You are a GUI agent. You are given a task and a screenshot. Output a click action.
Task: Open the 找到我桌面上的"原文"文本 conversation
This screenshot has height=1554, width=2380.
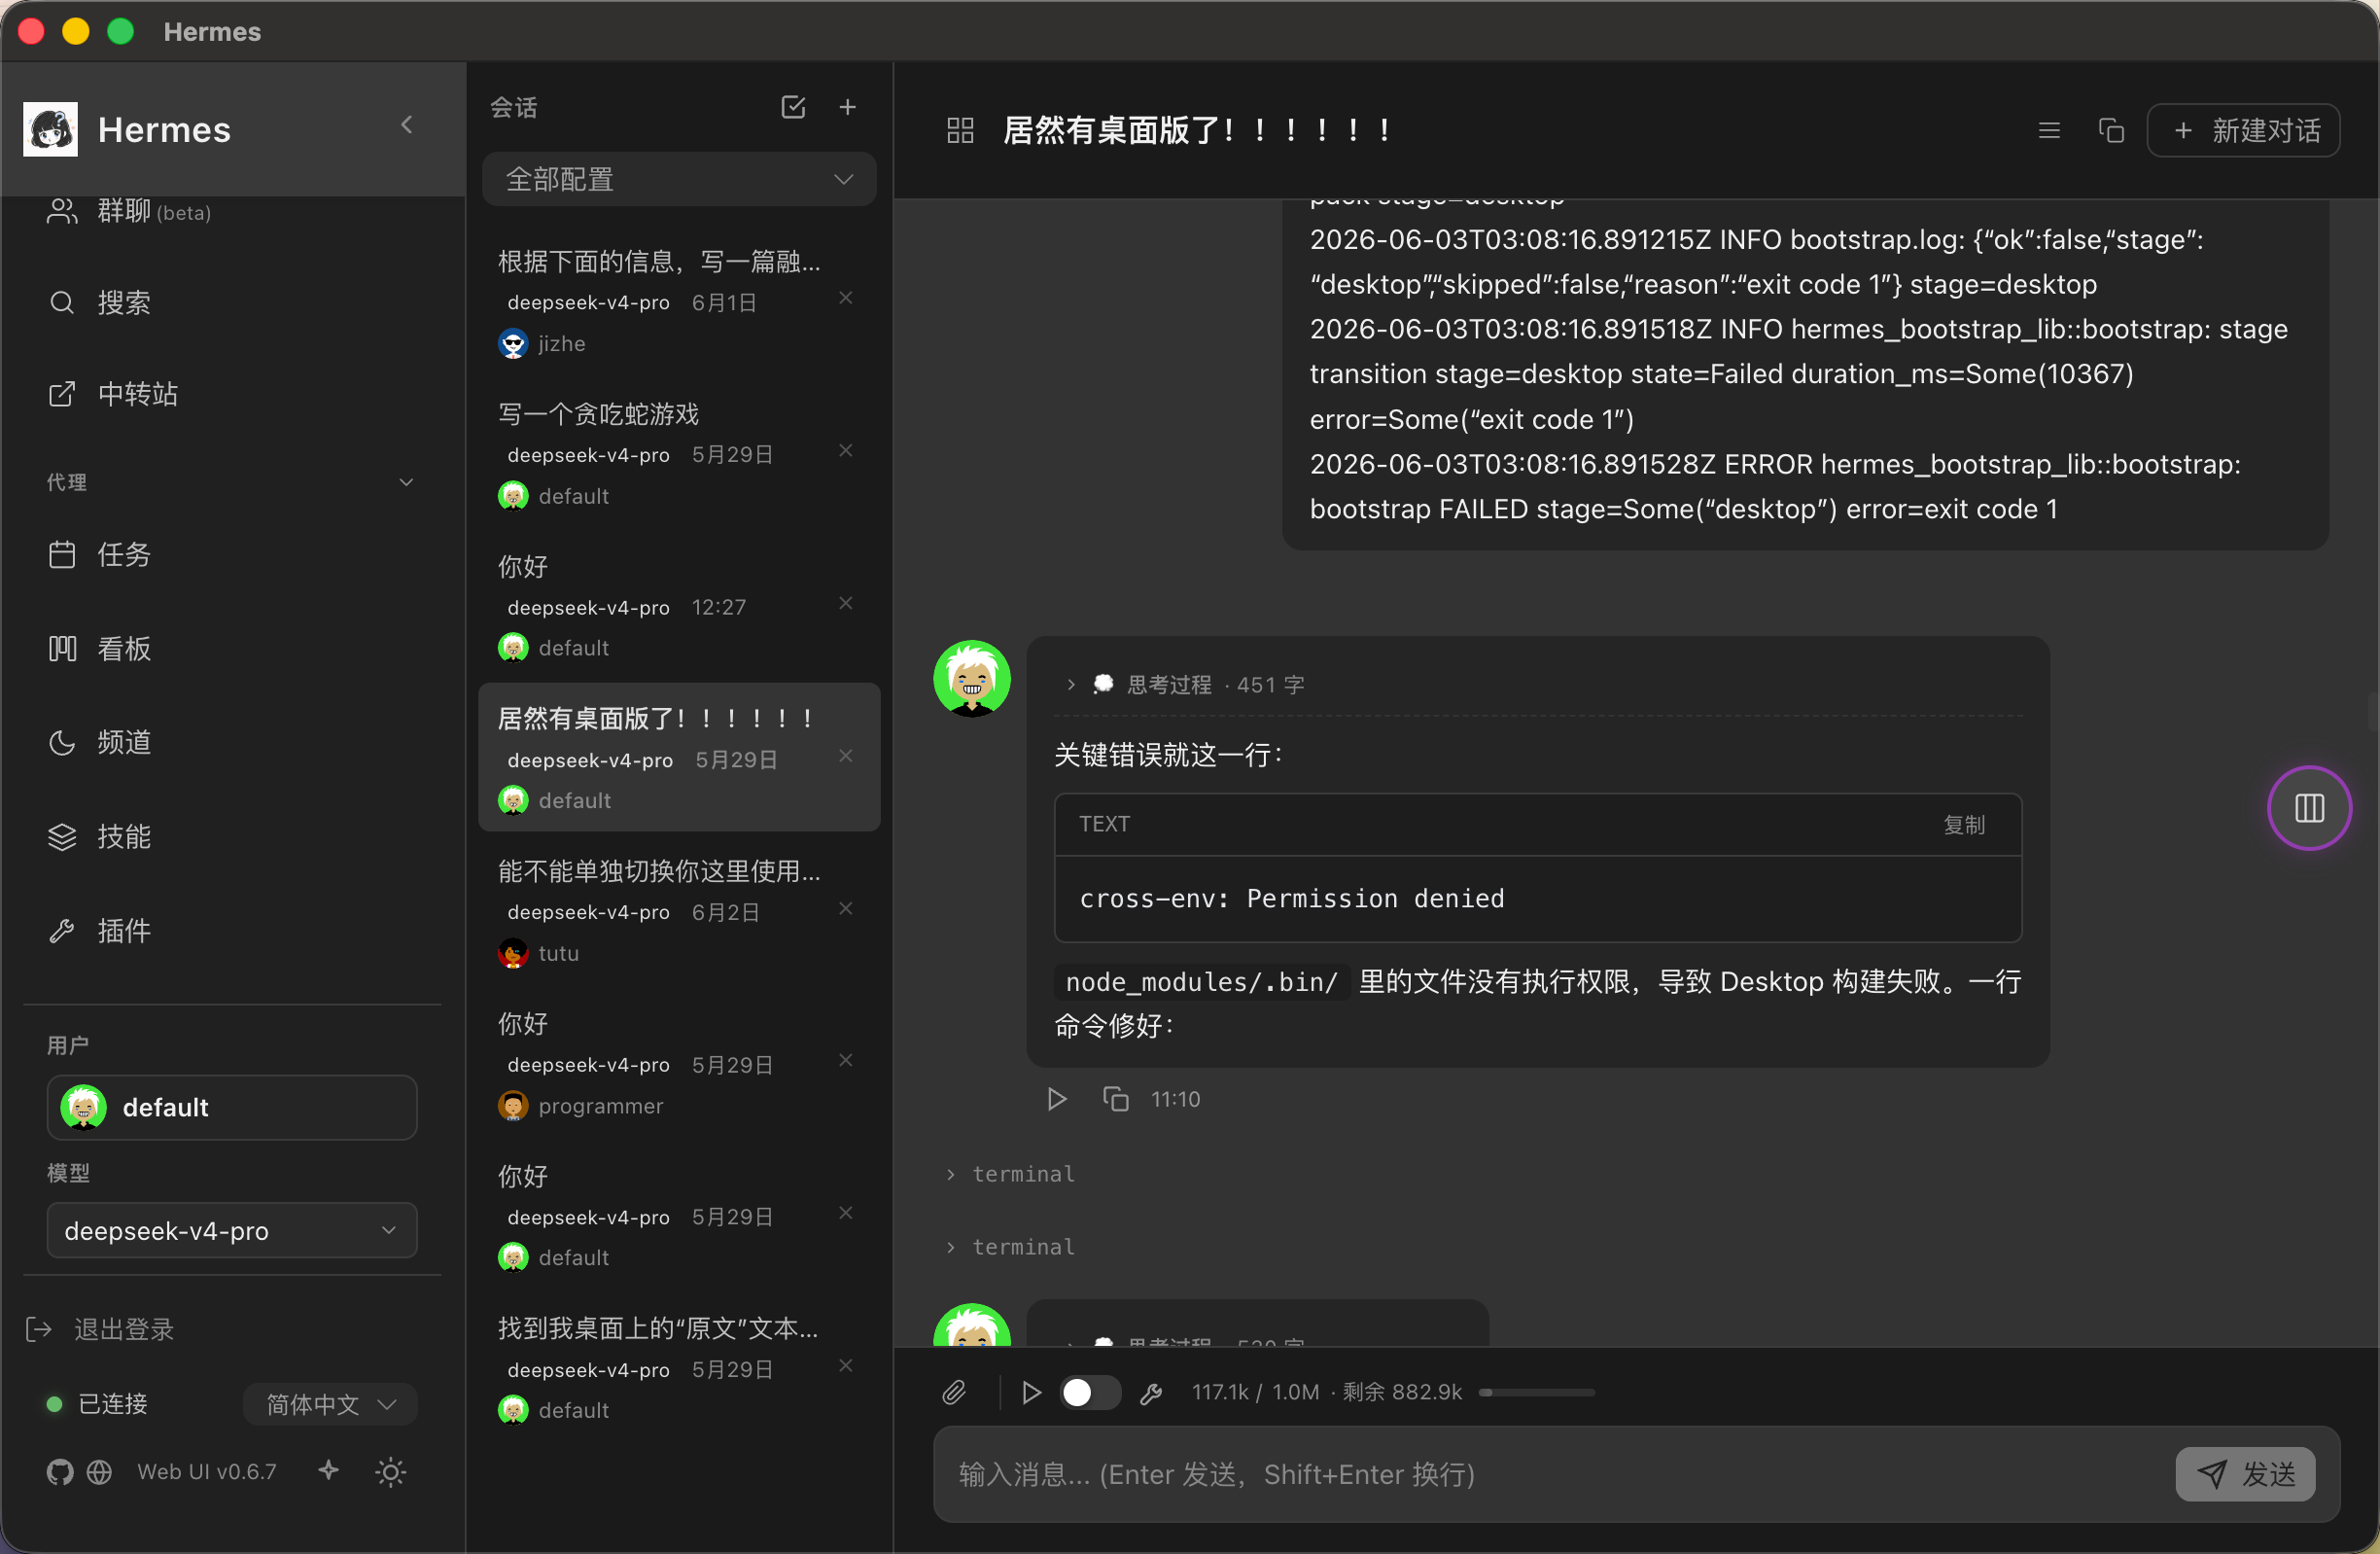tap(679, 1368)
